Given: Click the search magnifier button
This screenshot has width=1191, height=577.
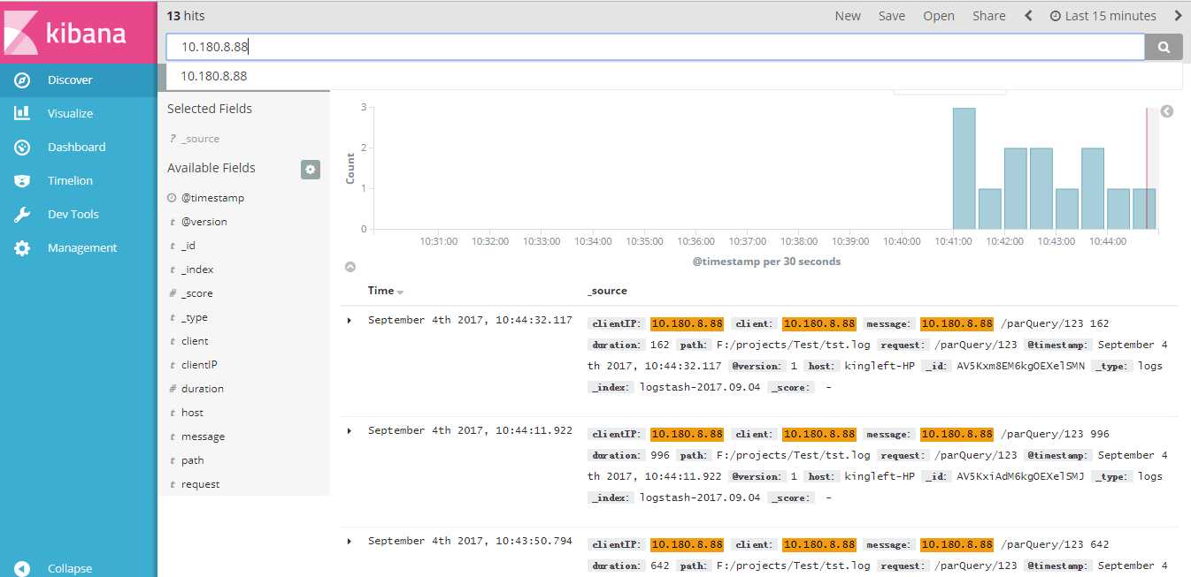Looking at the screenshot, I should [1164, 48].
